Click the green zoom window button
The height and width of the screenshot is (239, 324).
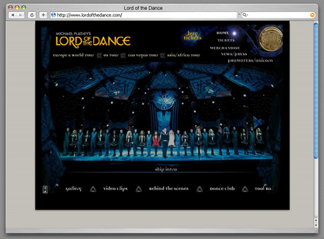[x=24, y=7]
